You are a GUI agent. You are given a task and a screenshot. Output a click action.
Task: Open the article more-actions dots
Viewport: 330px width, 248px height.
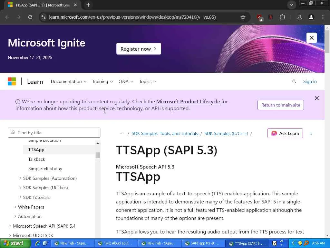pos(311,133)
